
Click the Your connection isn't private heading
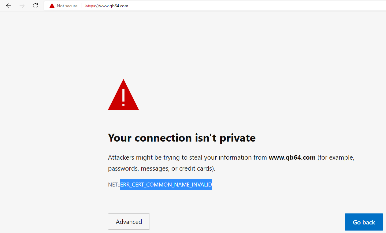click(182, 138)
